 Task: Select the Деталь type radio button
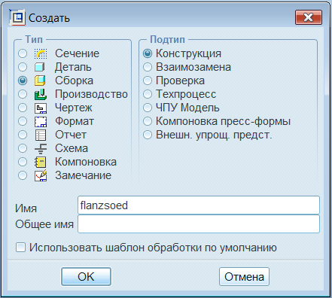(23, 67)
